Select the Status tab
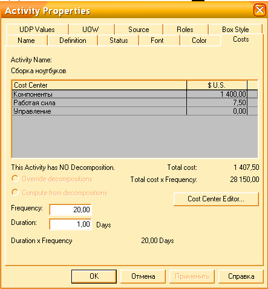Screen dimensions: 268x289 (119, 41)
